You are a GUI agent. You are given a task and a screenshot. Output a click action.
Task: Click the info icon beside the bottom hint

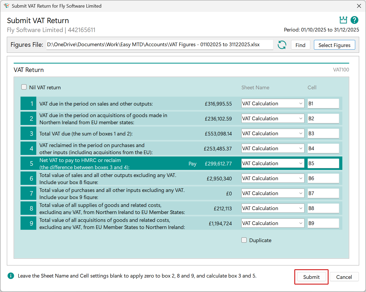[11, 276]
